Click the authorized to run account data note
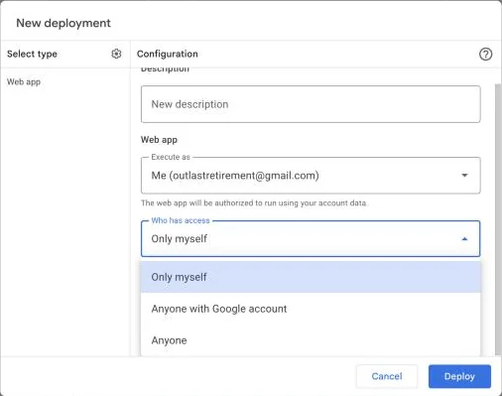This screenshot has height=396, width=502. click(254, 202)
